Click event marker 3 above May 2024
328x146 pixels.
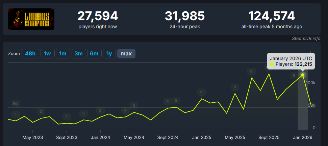(x=134, y=106)
